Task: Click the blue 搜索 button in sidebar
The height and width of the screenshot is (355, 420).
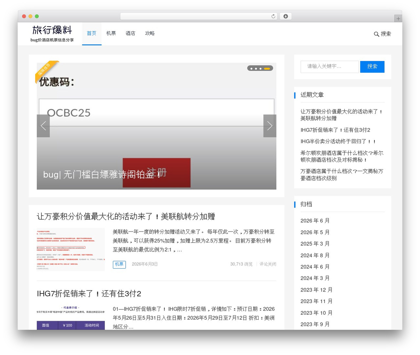Action: (372, 66)
